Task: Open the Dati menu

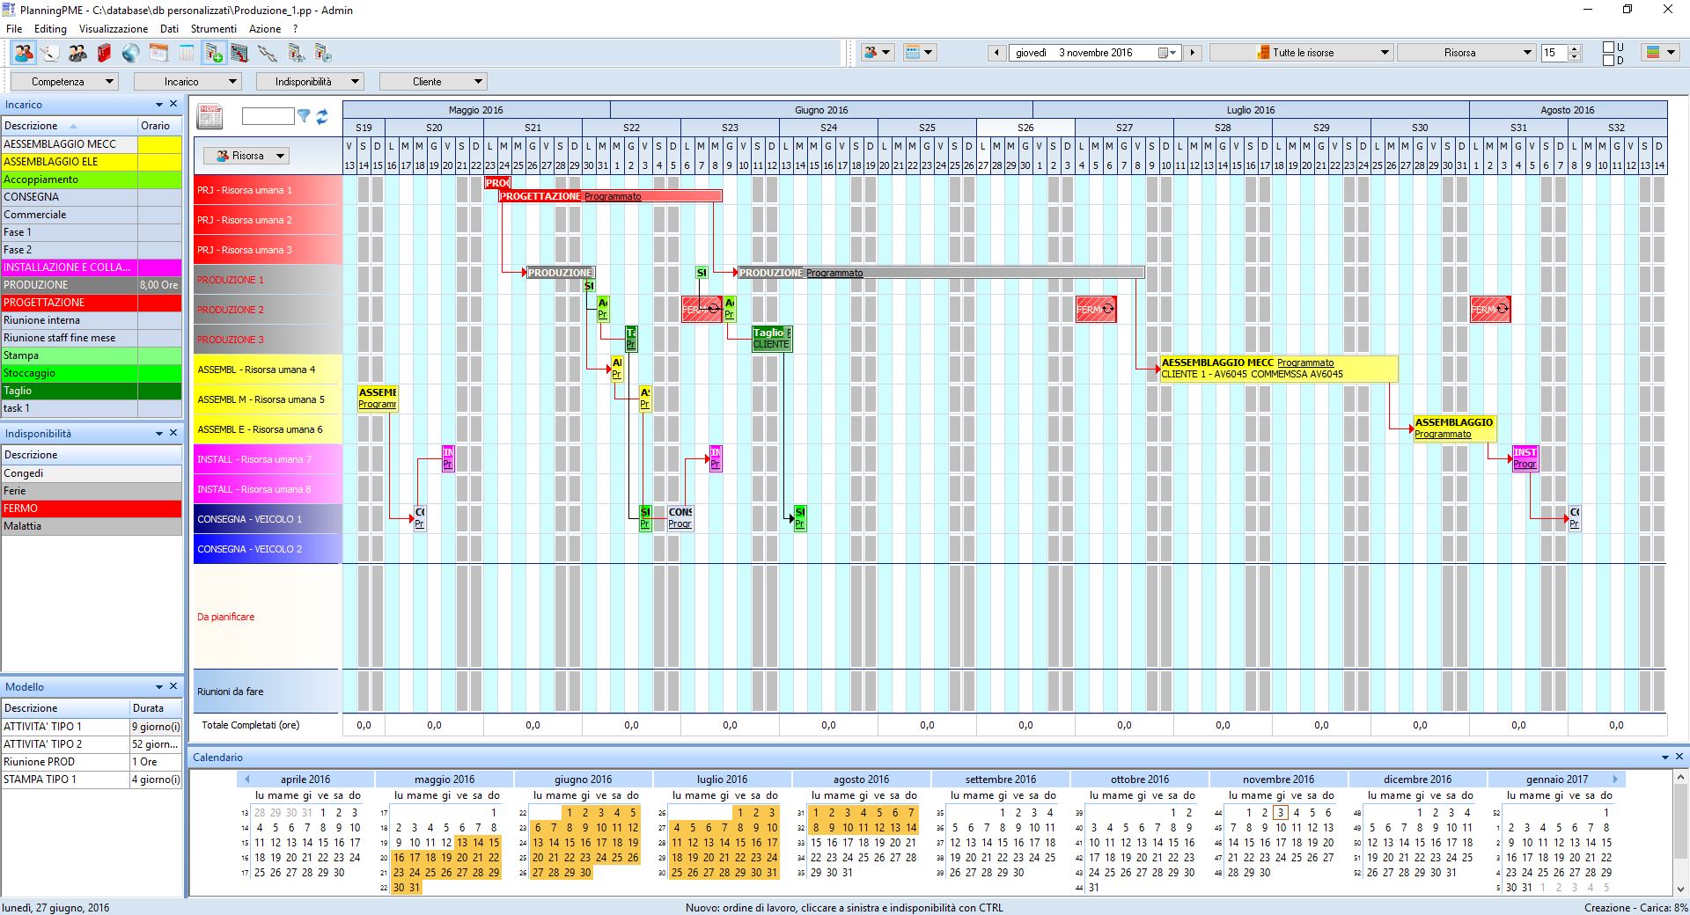Action: tap(169, 29)
